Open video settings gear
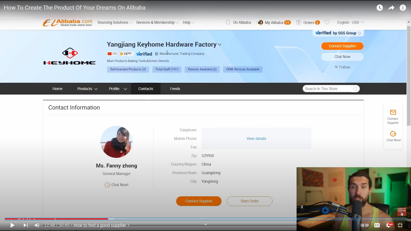 [389, 225]
